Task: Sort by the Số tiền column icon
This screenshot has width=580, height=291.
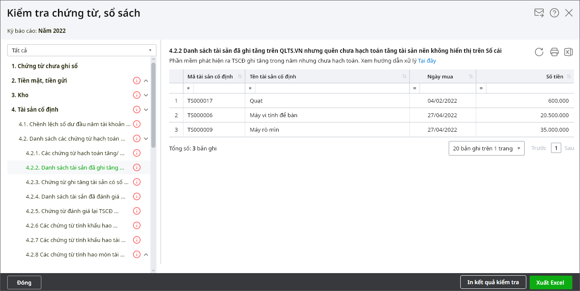Action: pos(568,77)
